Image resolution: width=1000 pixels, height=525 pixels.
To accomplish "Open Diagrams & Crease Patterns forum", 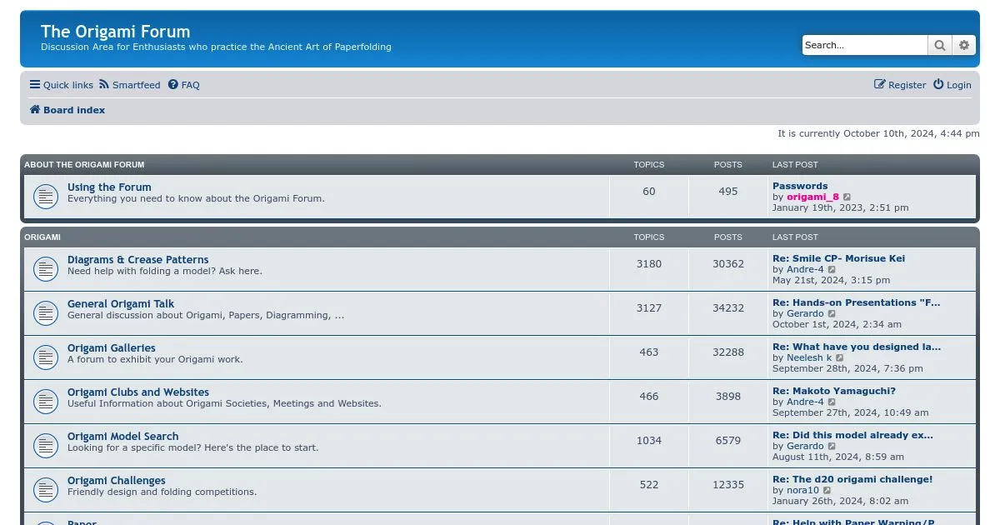I will (x=138, y=260).
